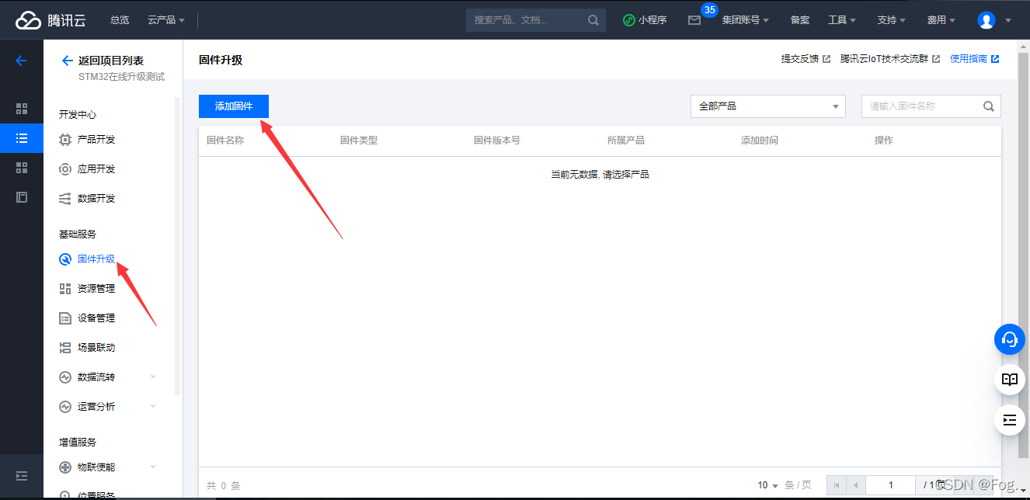Select the panel layout icon in left rail

[x=22, y=197]
